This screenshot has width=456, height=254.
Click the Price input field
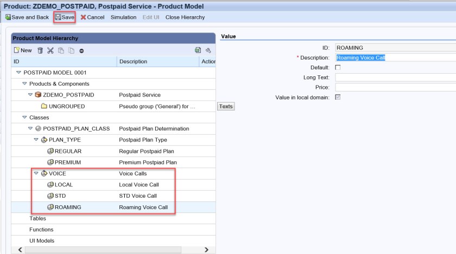(395, 87)
